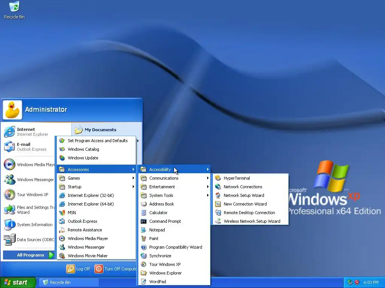The width and height of the screenshot is (385, 288).
Task: Open Files and Settings Transfer Wizard
Action: point(29,210)
